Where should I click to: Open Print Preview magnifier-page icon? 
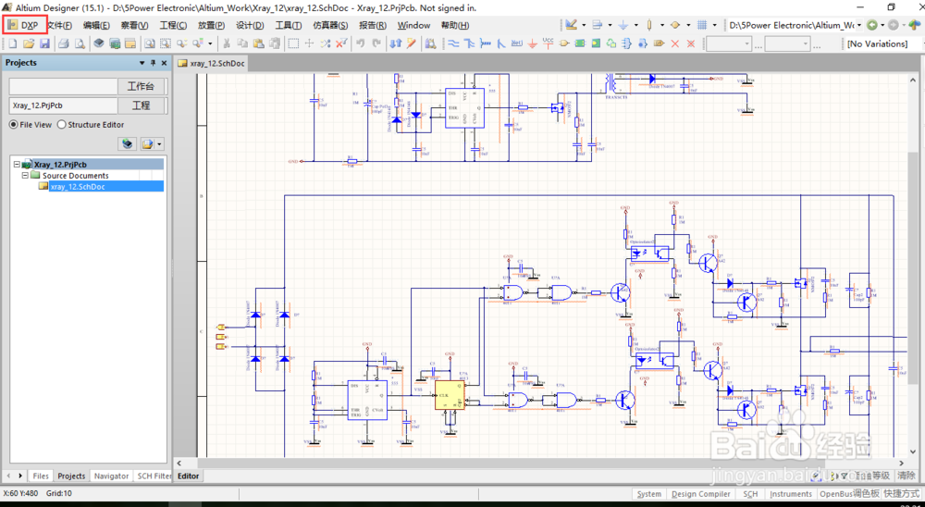click(x=79, y=43)
